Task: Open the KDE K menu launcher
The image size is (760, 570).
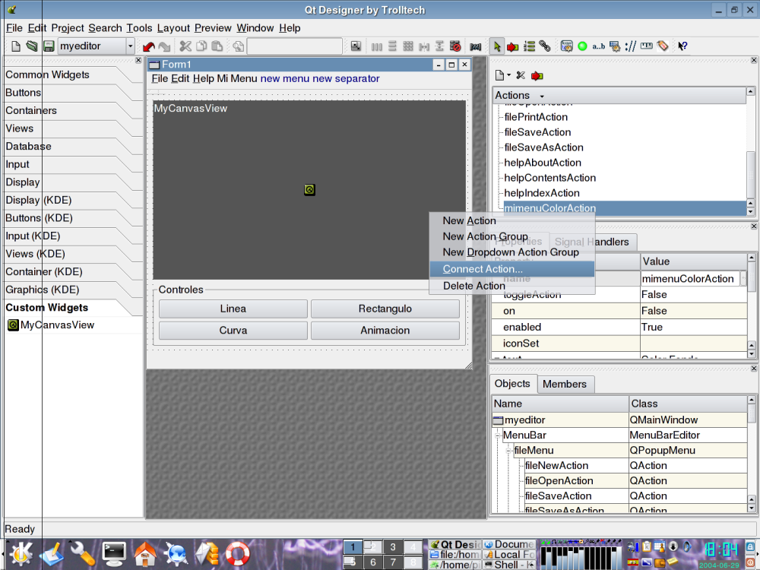Action: (x=21, y=553)
